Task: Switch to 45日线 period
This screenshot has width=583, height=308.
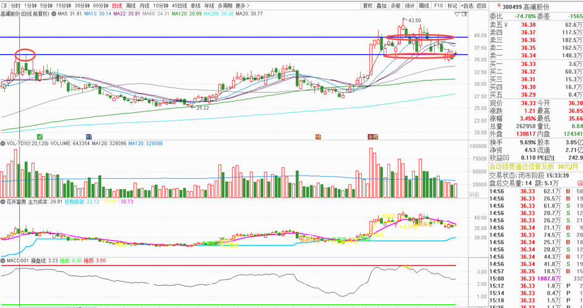Action: coord(180,6)
